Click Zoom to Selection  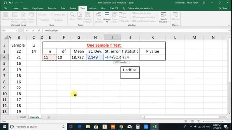coord(87,17)
